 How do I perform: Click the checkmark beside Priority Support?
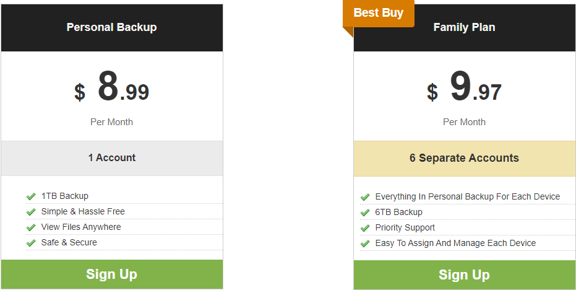365,228
